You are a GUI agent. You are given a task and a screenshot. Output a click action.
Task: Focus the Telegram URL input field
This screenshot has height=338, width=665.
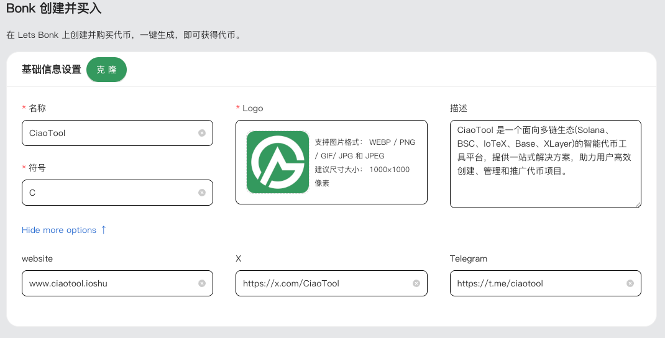pos(538,283)
